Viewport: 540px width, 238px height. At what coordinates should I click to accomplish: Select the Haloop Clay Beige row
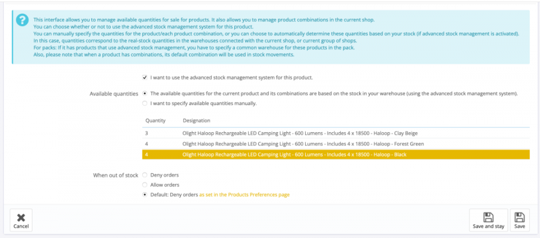click(x=300, y=133)
